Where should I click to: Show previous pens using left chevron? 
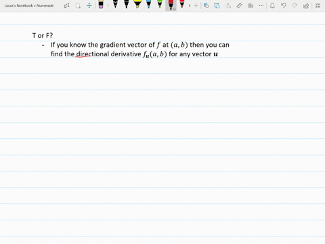coord(108,5)
